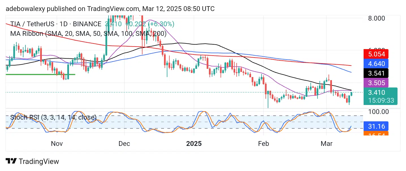Click the orange Stoch RSI value label
Viewport: 406px width, 171px height.
[376, 134]
